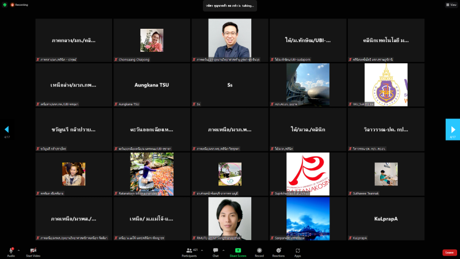Click the green Share Screen button
460x259 pixels.
[237, 250]
